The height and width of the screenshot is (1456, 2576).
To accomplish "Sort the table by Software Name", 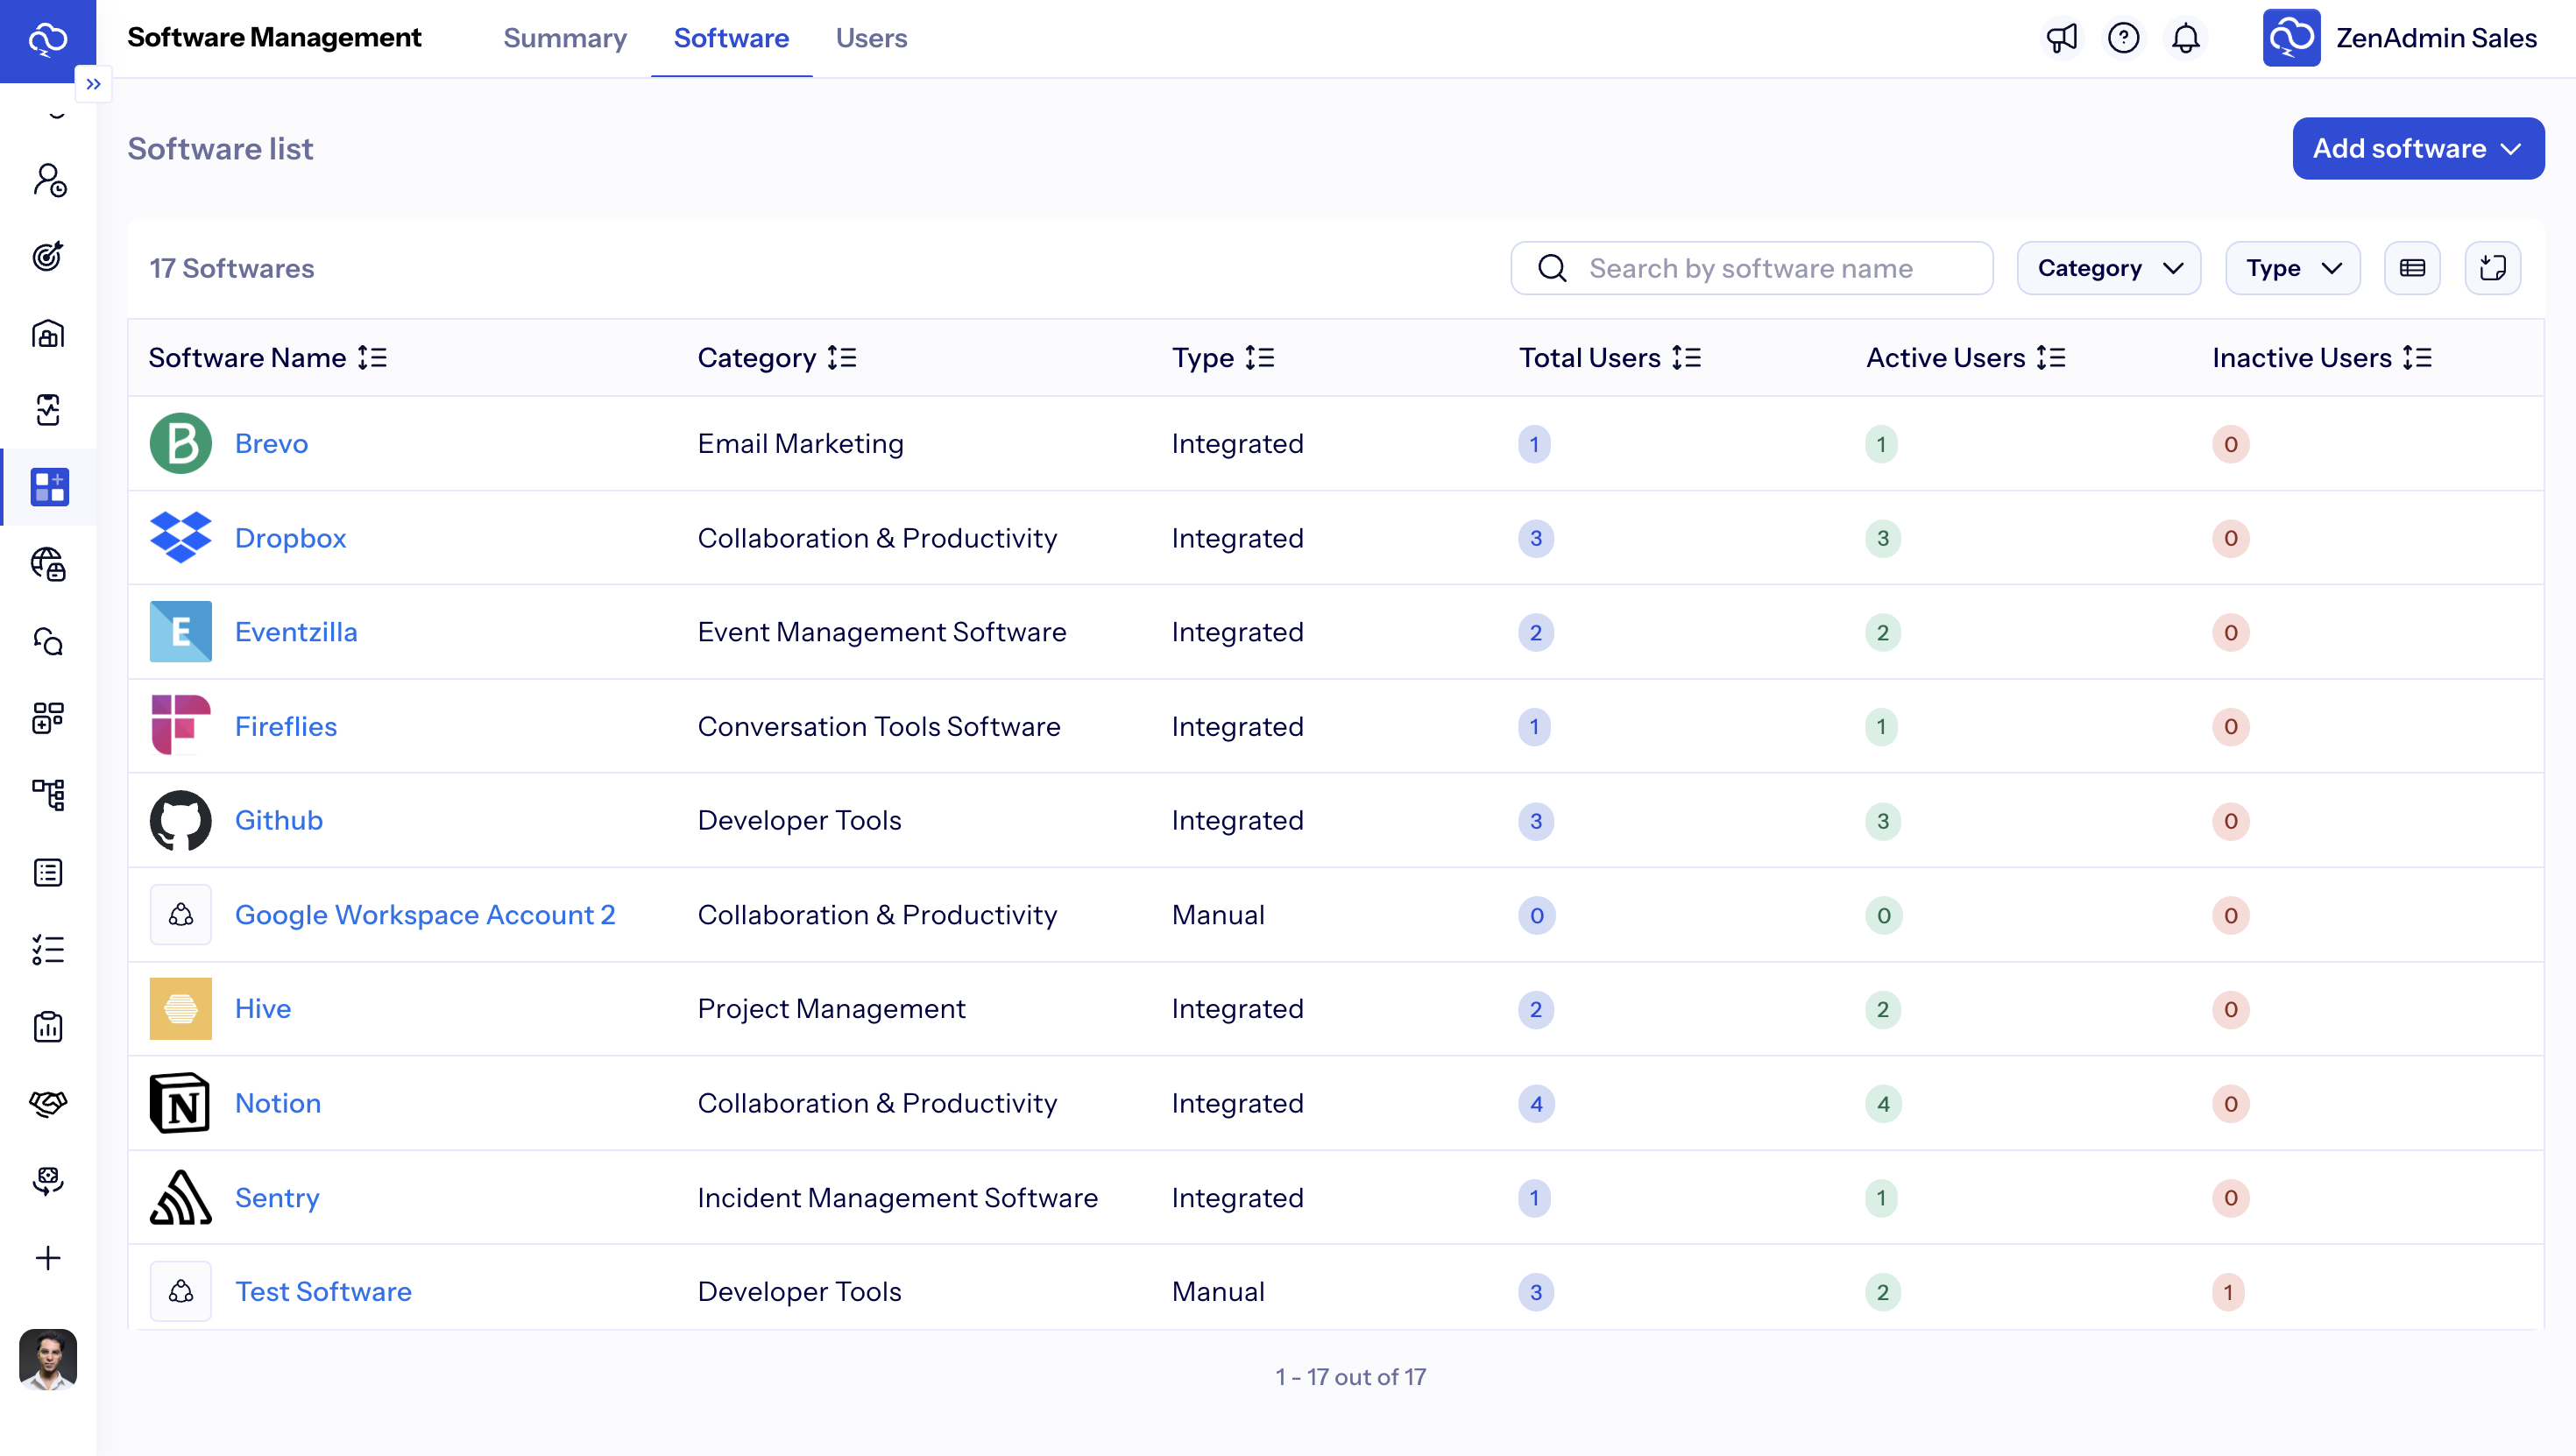I will click(374, 357).
